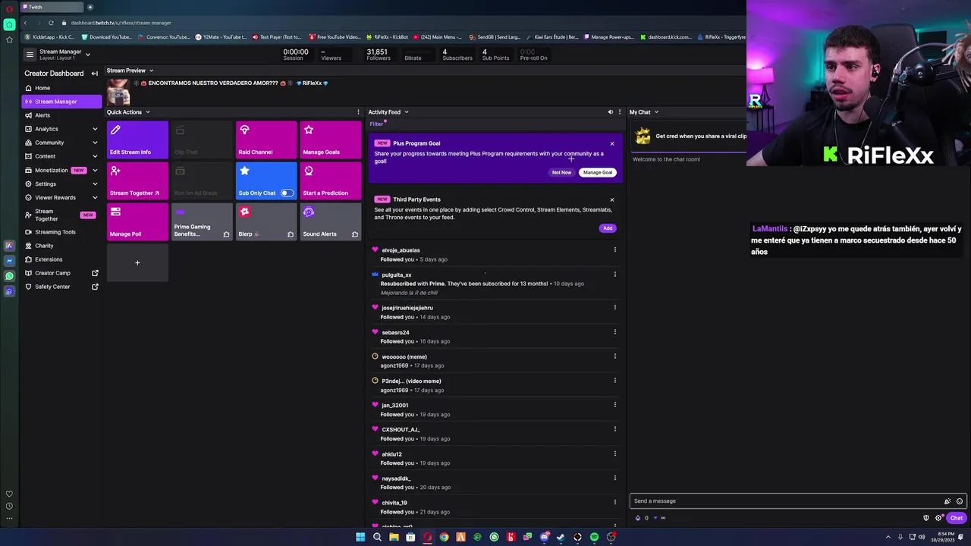The width and height of the screenshot is (971, 546).
Task: Expand the Content sidebar section
Action: coord(61,156)
